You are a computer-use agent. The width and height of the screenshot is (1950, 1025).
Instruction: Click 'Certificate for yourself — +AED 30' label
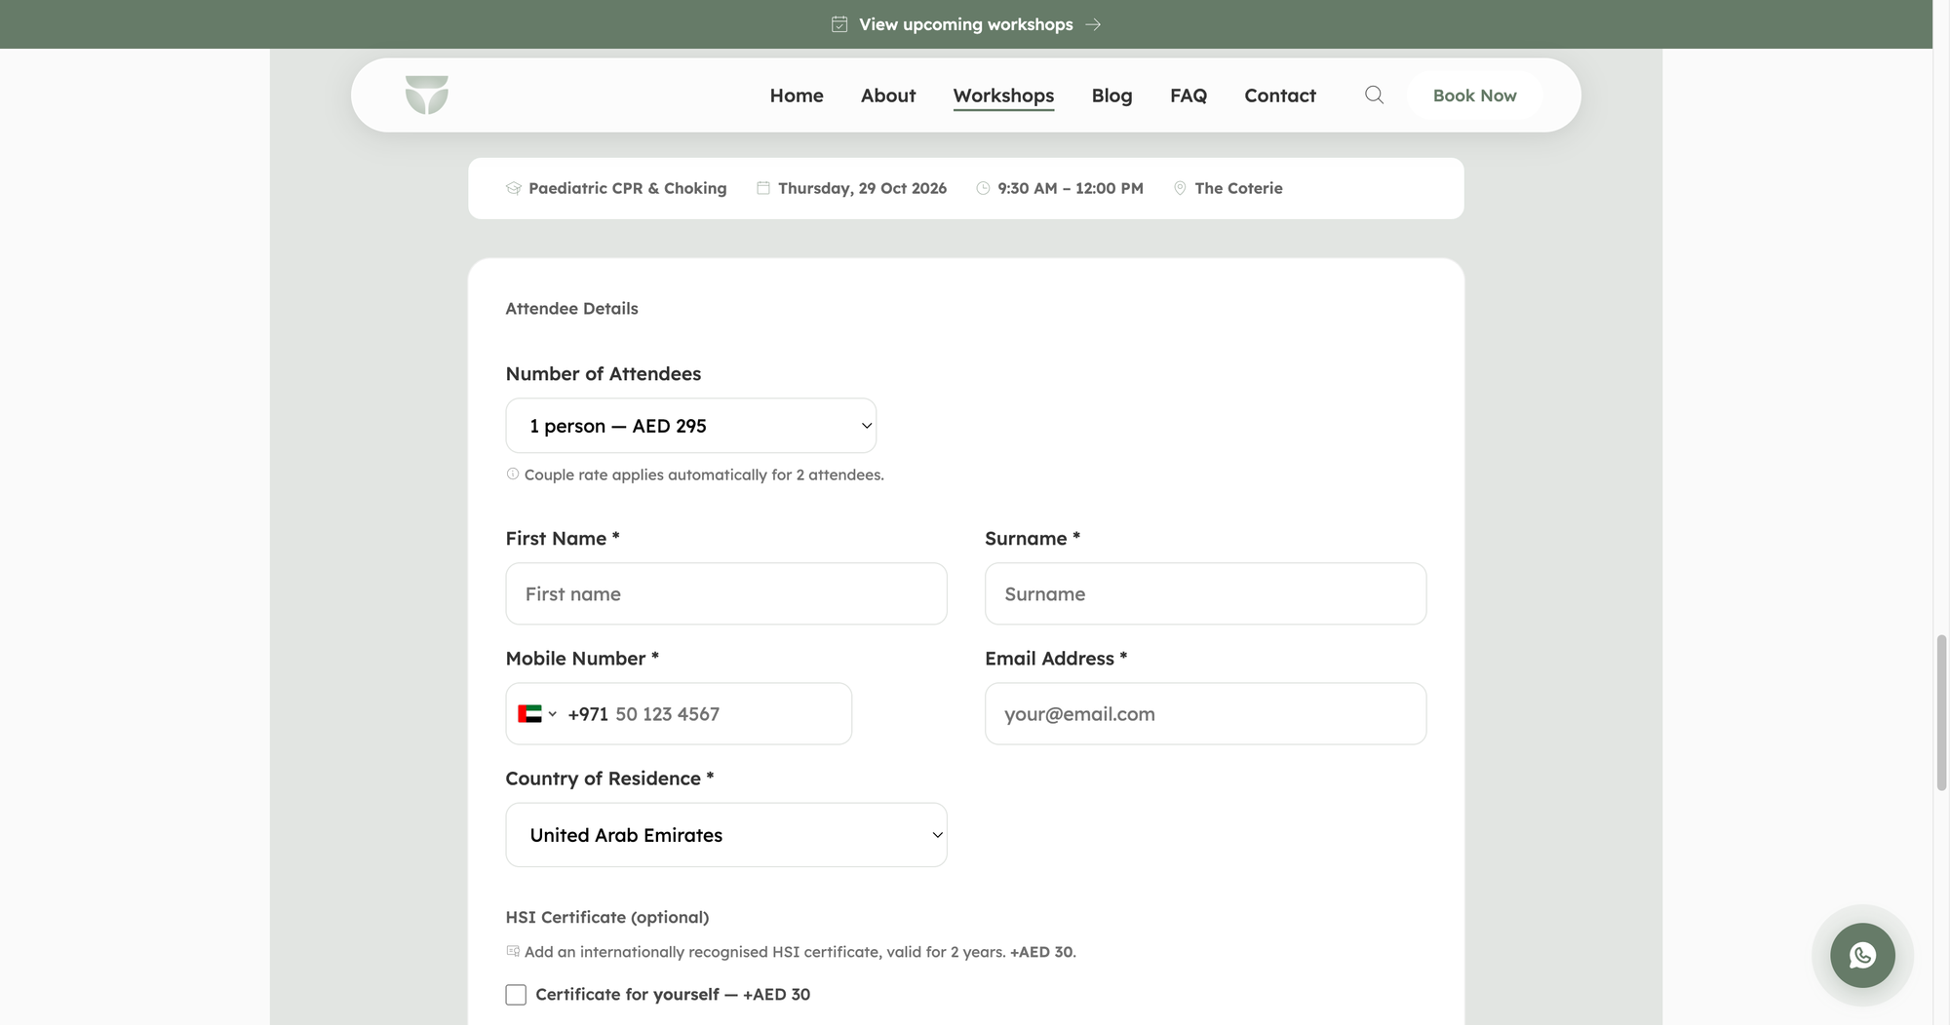tap(673, 995)
